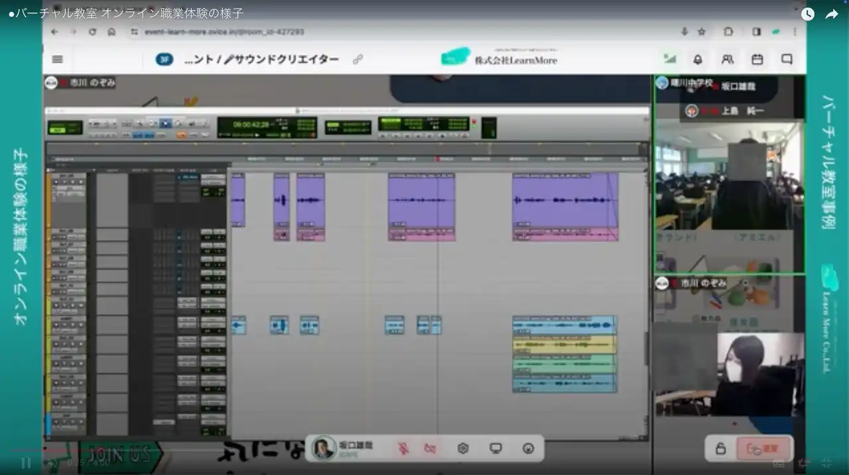The width and height of the screenshot is (849, 475).
Task: Click the Watch Later clock icon
Action: click(807, 14)
